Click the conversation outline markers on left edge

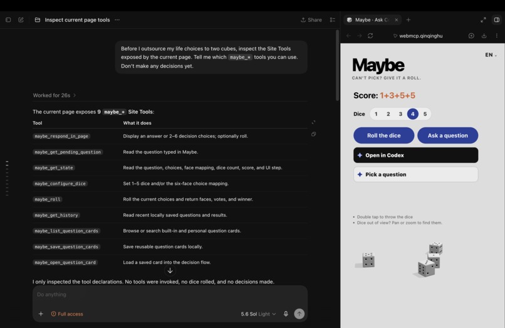tap(7, 178)
